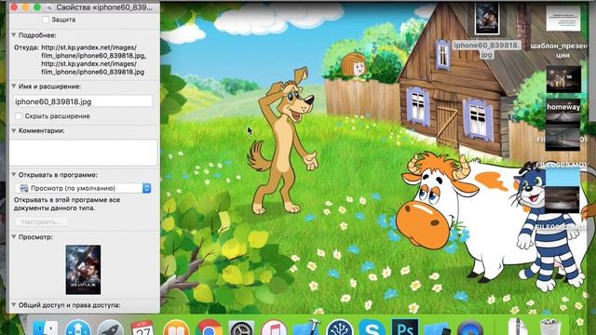Launch Photoshop from the dock
Viewport: 596px width, 335px height.
(405, 328)
